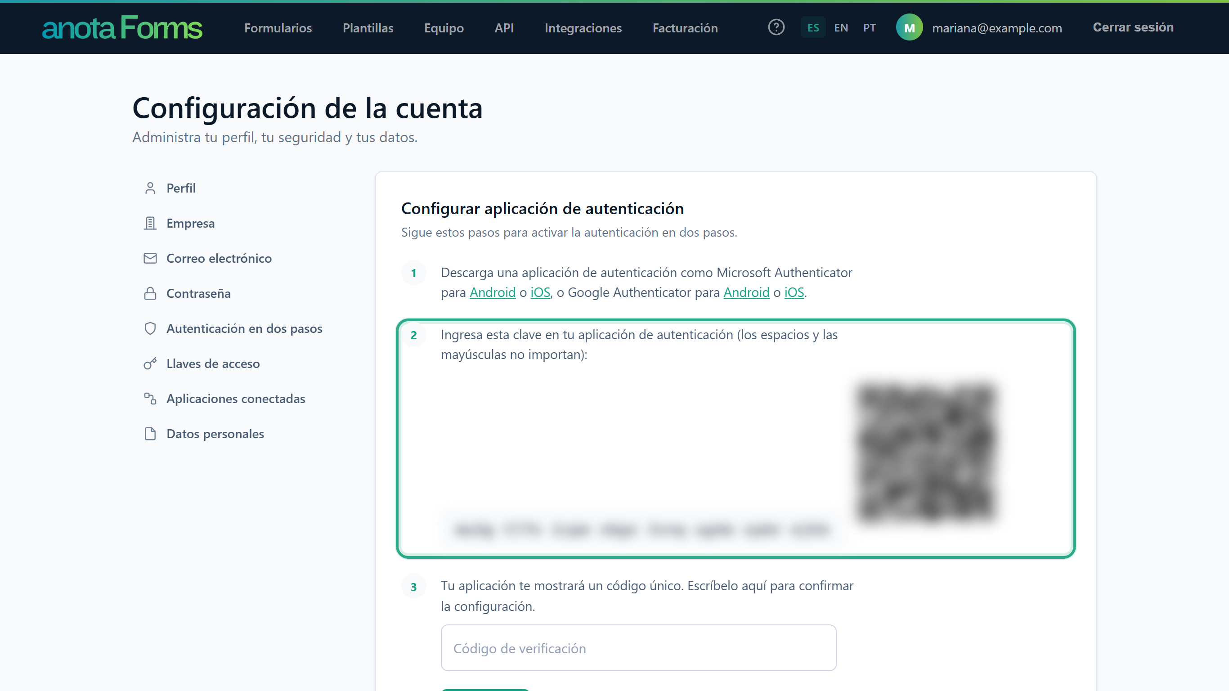Open the help question mark icon
Viewport: 1229px width, 691px height.
[776, 28]
